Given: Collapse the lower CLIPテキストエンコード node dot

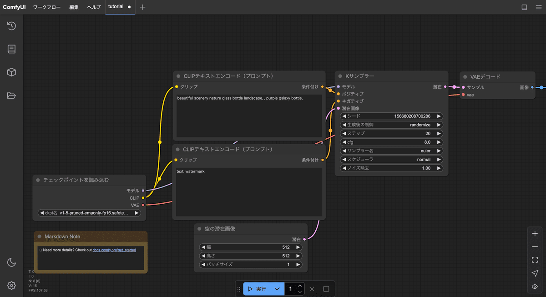Looking at the screenshot, I should (178, 149).
